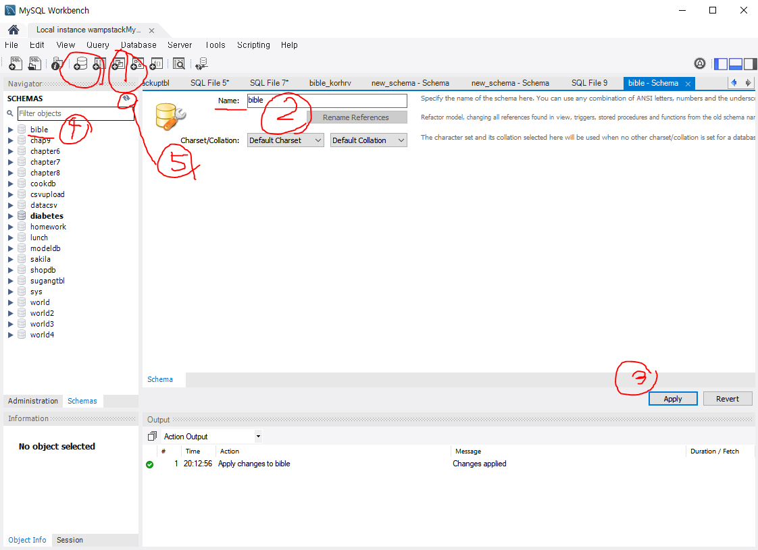
Task: Click the schema editor database wrench icon
Action: point(170,116)
